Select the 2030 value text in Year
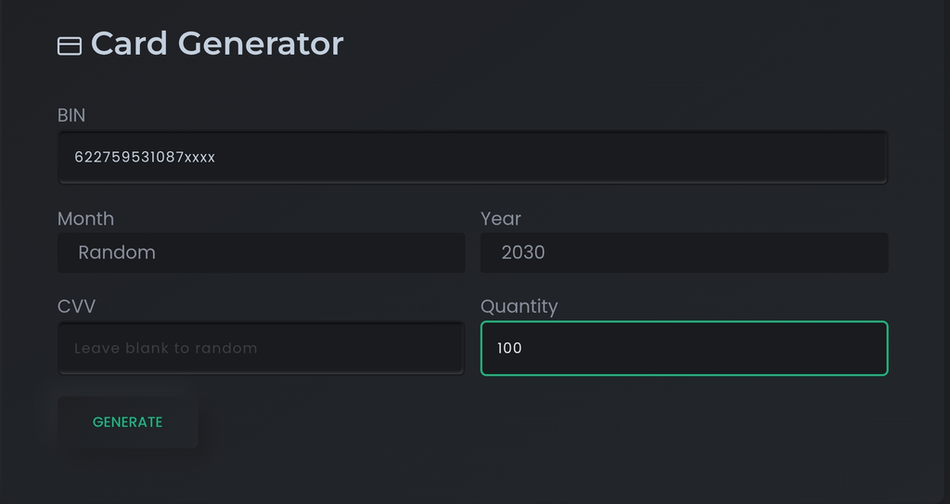 (523, 252)
